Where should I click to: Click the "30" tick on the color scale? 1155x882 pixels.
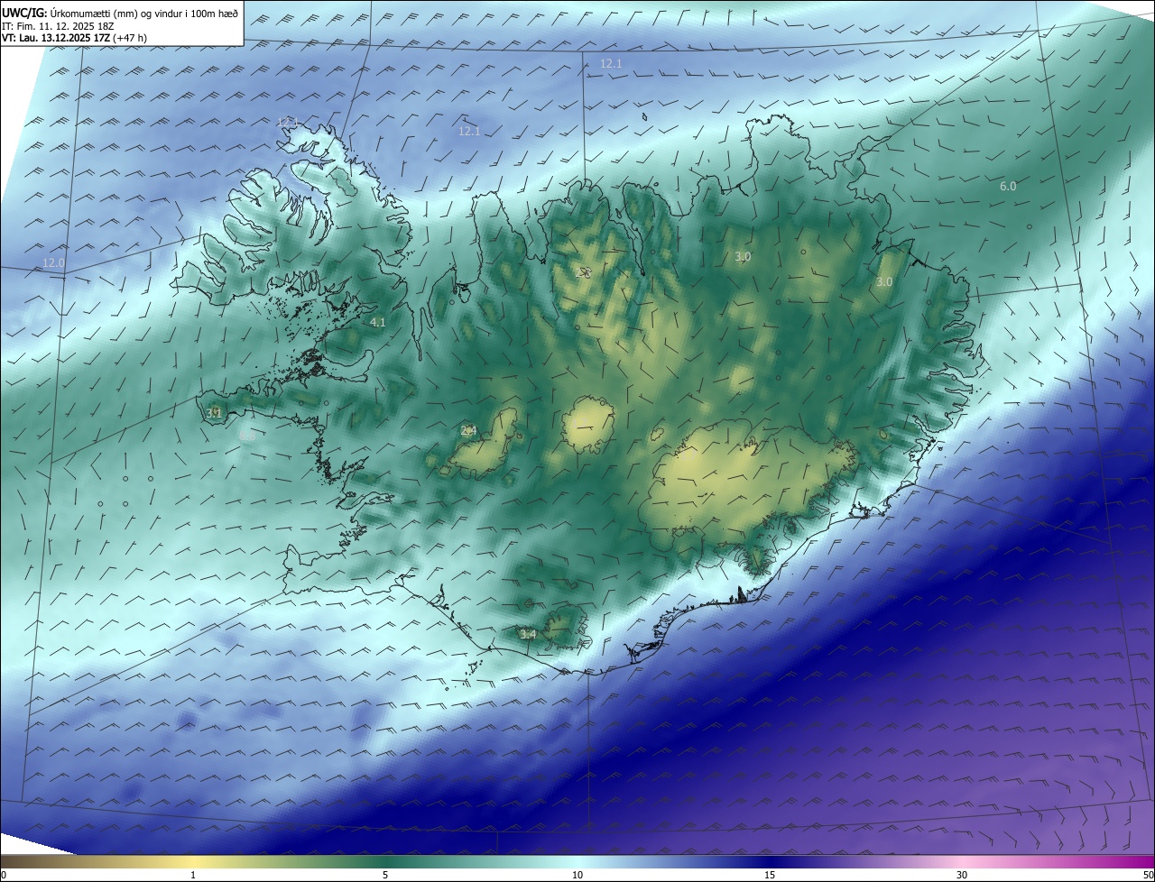[x=962, y=875]
